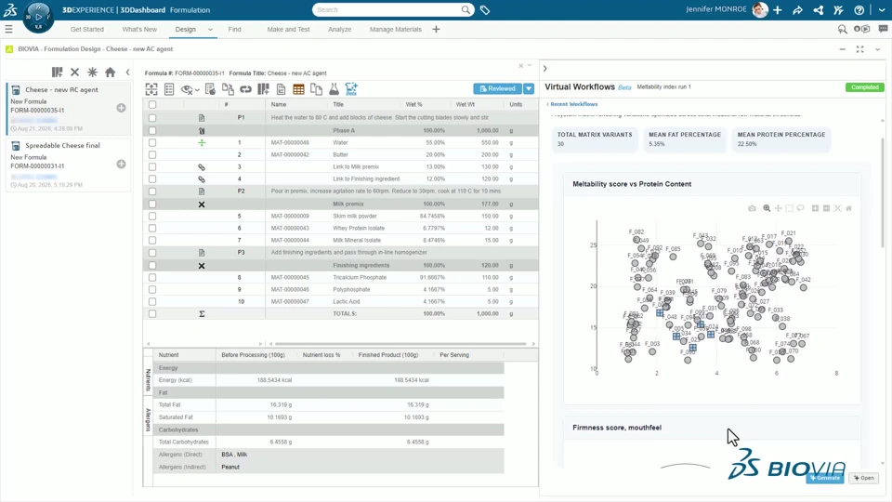Switch to the Get Started tab
This screenshot has height=502, width=892.
87,29
